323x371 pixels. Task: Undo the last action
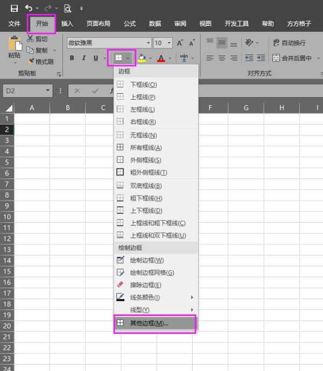[29, 9]
